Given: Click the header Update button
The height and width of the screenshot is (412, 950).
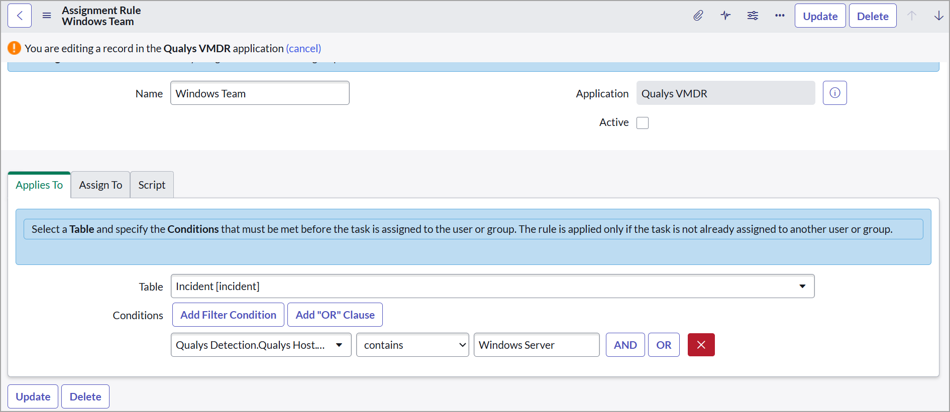Looking at the screenshot, I should [820, 16].
